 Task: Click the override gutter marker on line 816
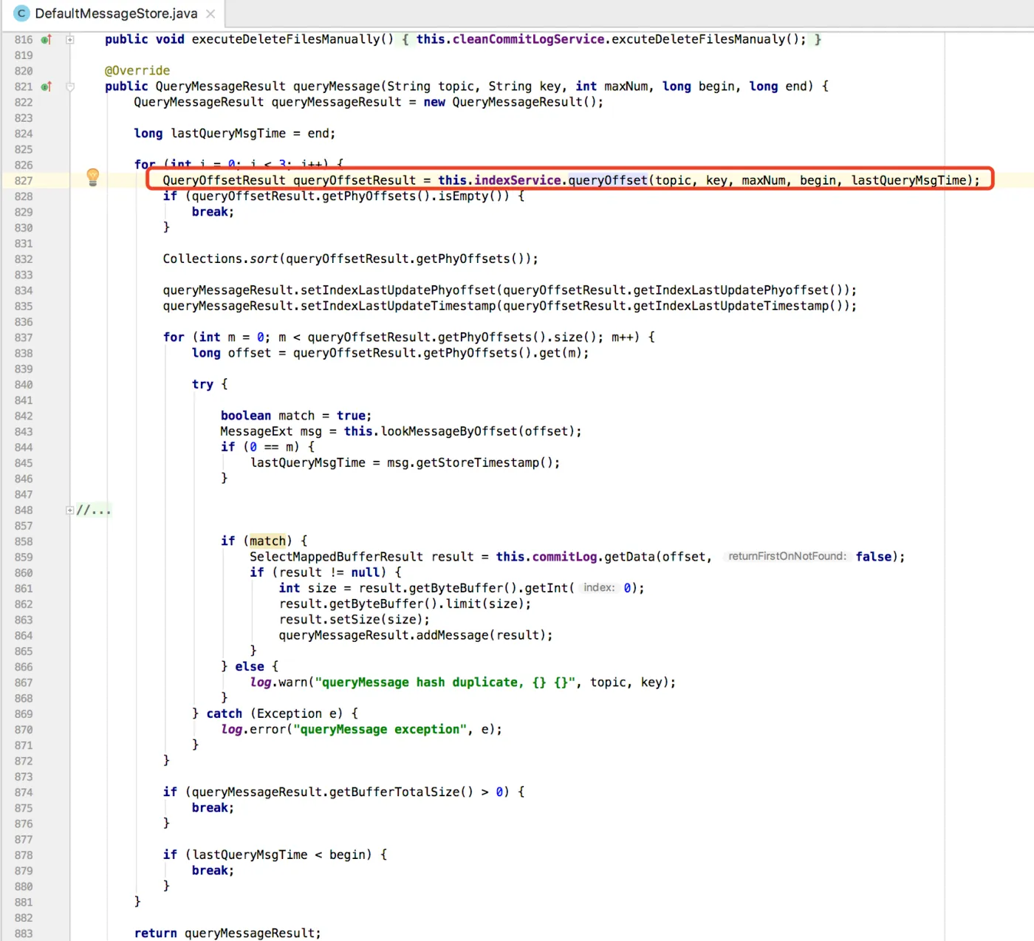(47, 39)
